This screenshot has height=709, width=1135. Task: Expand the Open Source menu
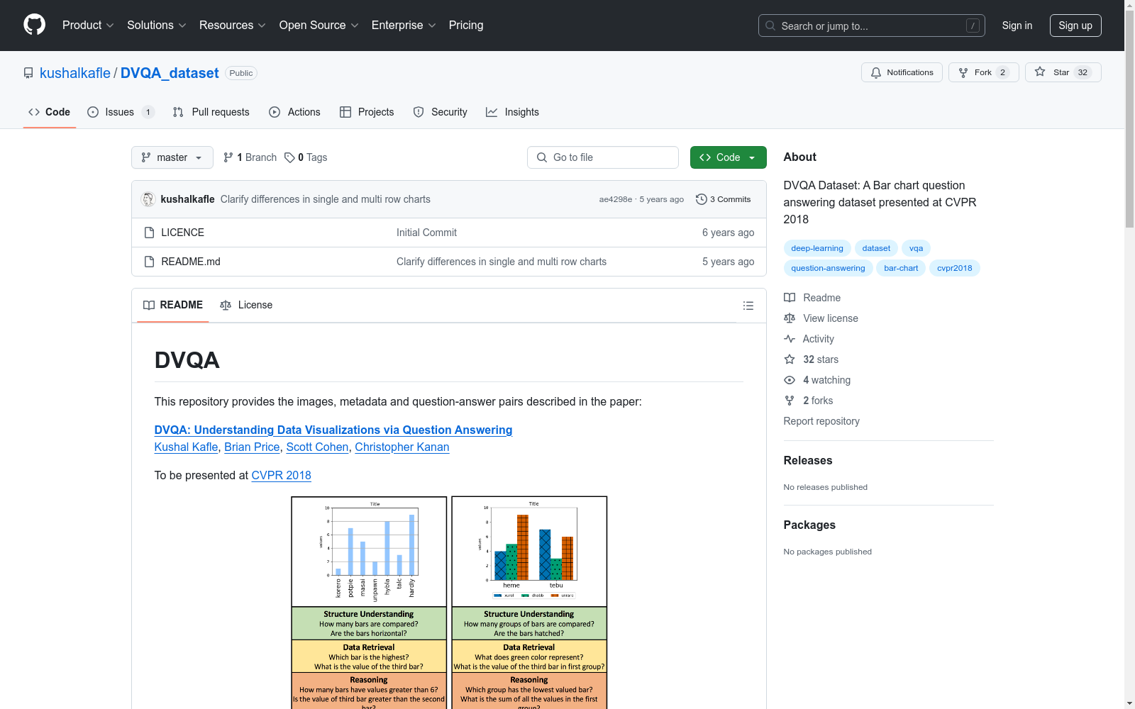319,26
